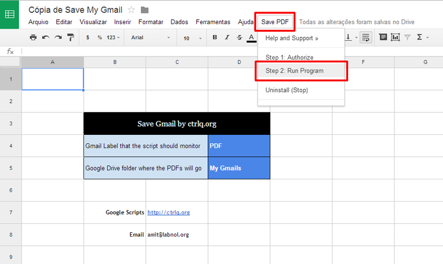Click the Print icon in toolbar

point(33,38)
